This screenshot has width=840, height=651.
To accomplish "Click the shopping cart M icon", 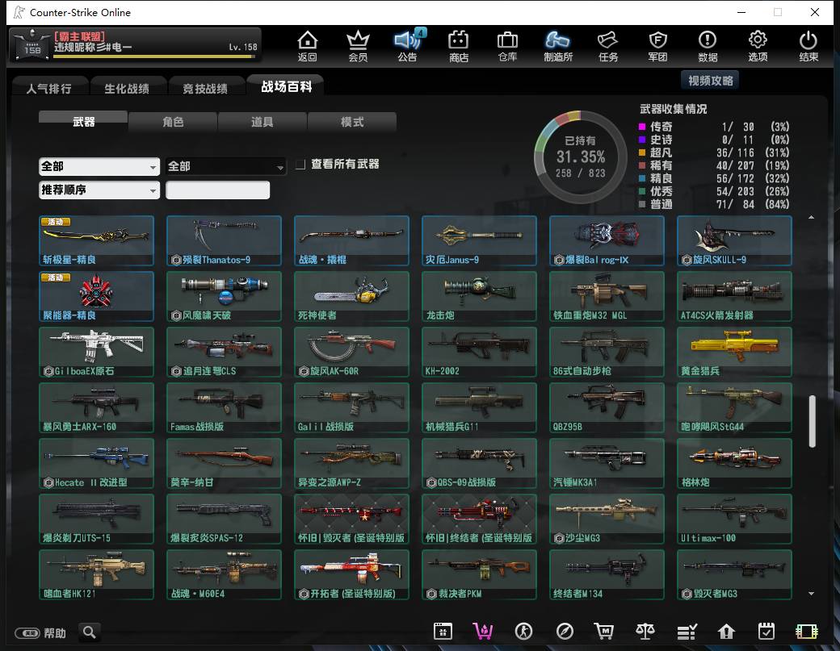I will click(604, 632).
